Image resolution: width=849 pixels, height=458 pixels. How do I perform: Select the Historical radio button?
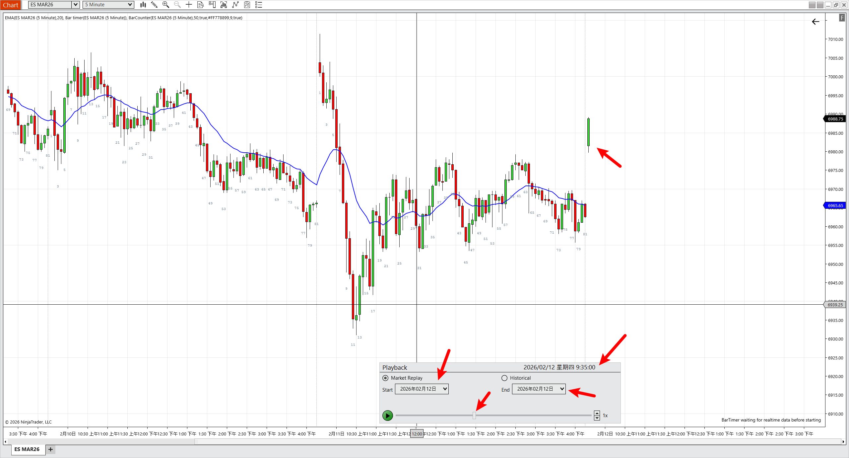504,378
